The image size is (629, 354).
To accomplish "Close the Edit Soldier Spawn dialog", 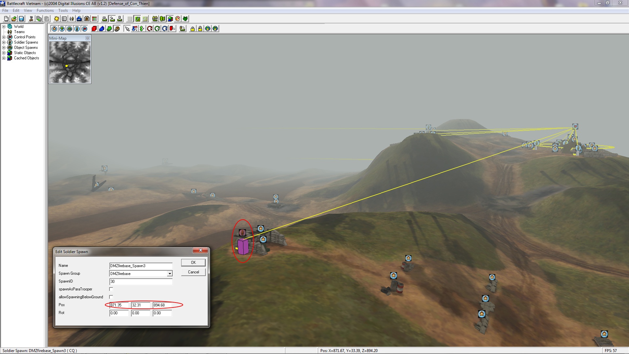I will [200, 250].
